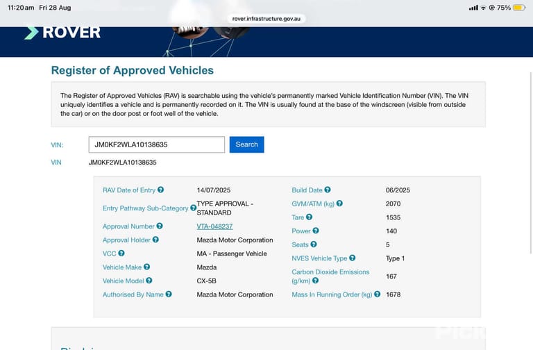
Task: Open help icon for RAV Date of Entry
Action: pos(160,190)
